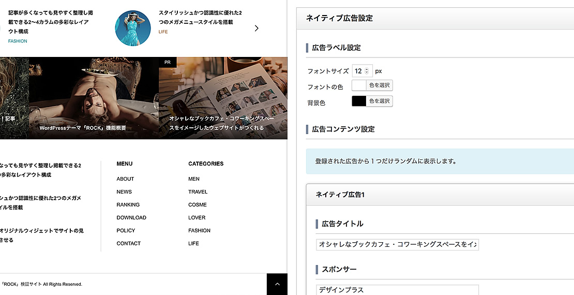Click the スポンサー heading
The height and width of the screenshot is (295, 574).
pos(339,269)
